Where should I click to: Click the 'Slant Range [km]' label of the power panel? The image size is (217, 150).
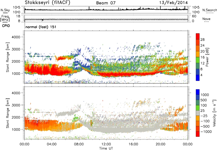tap(8, 57)
